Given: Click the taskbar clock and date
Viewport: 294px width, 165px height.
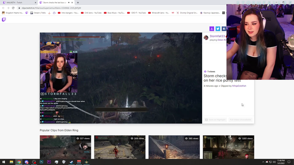Looking at the screenshot, I should pos(281,162).
